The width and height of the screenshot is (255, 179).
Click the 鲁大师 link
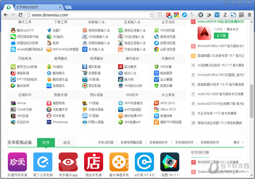pos(129,80)
